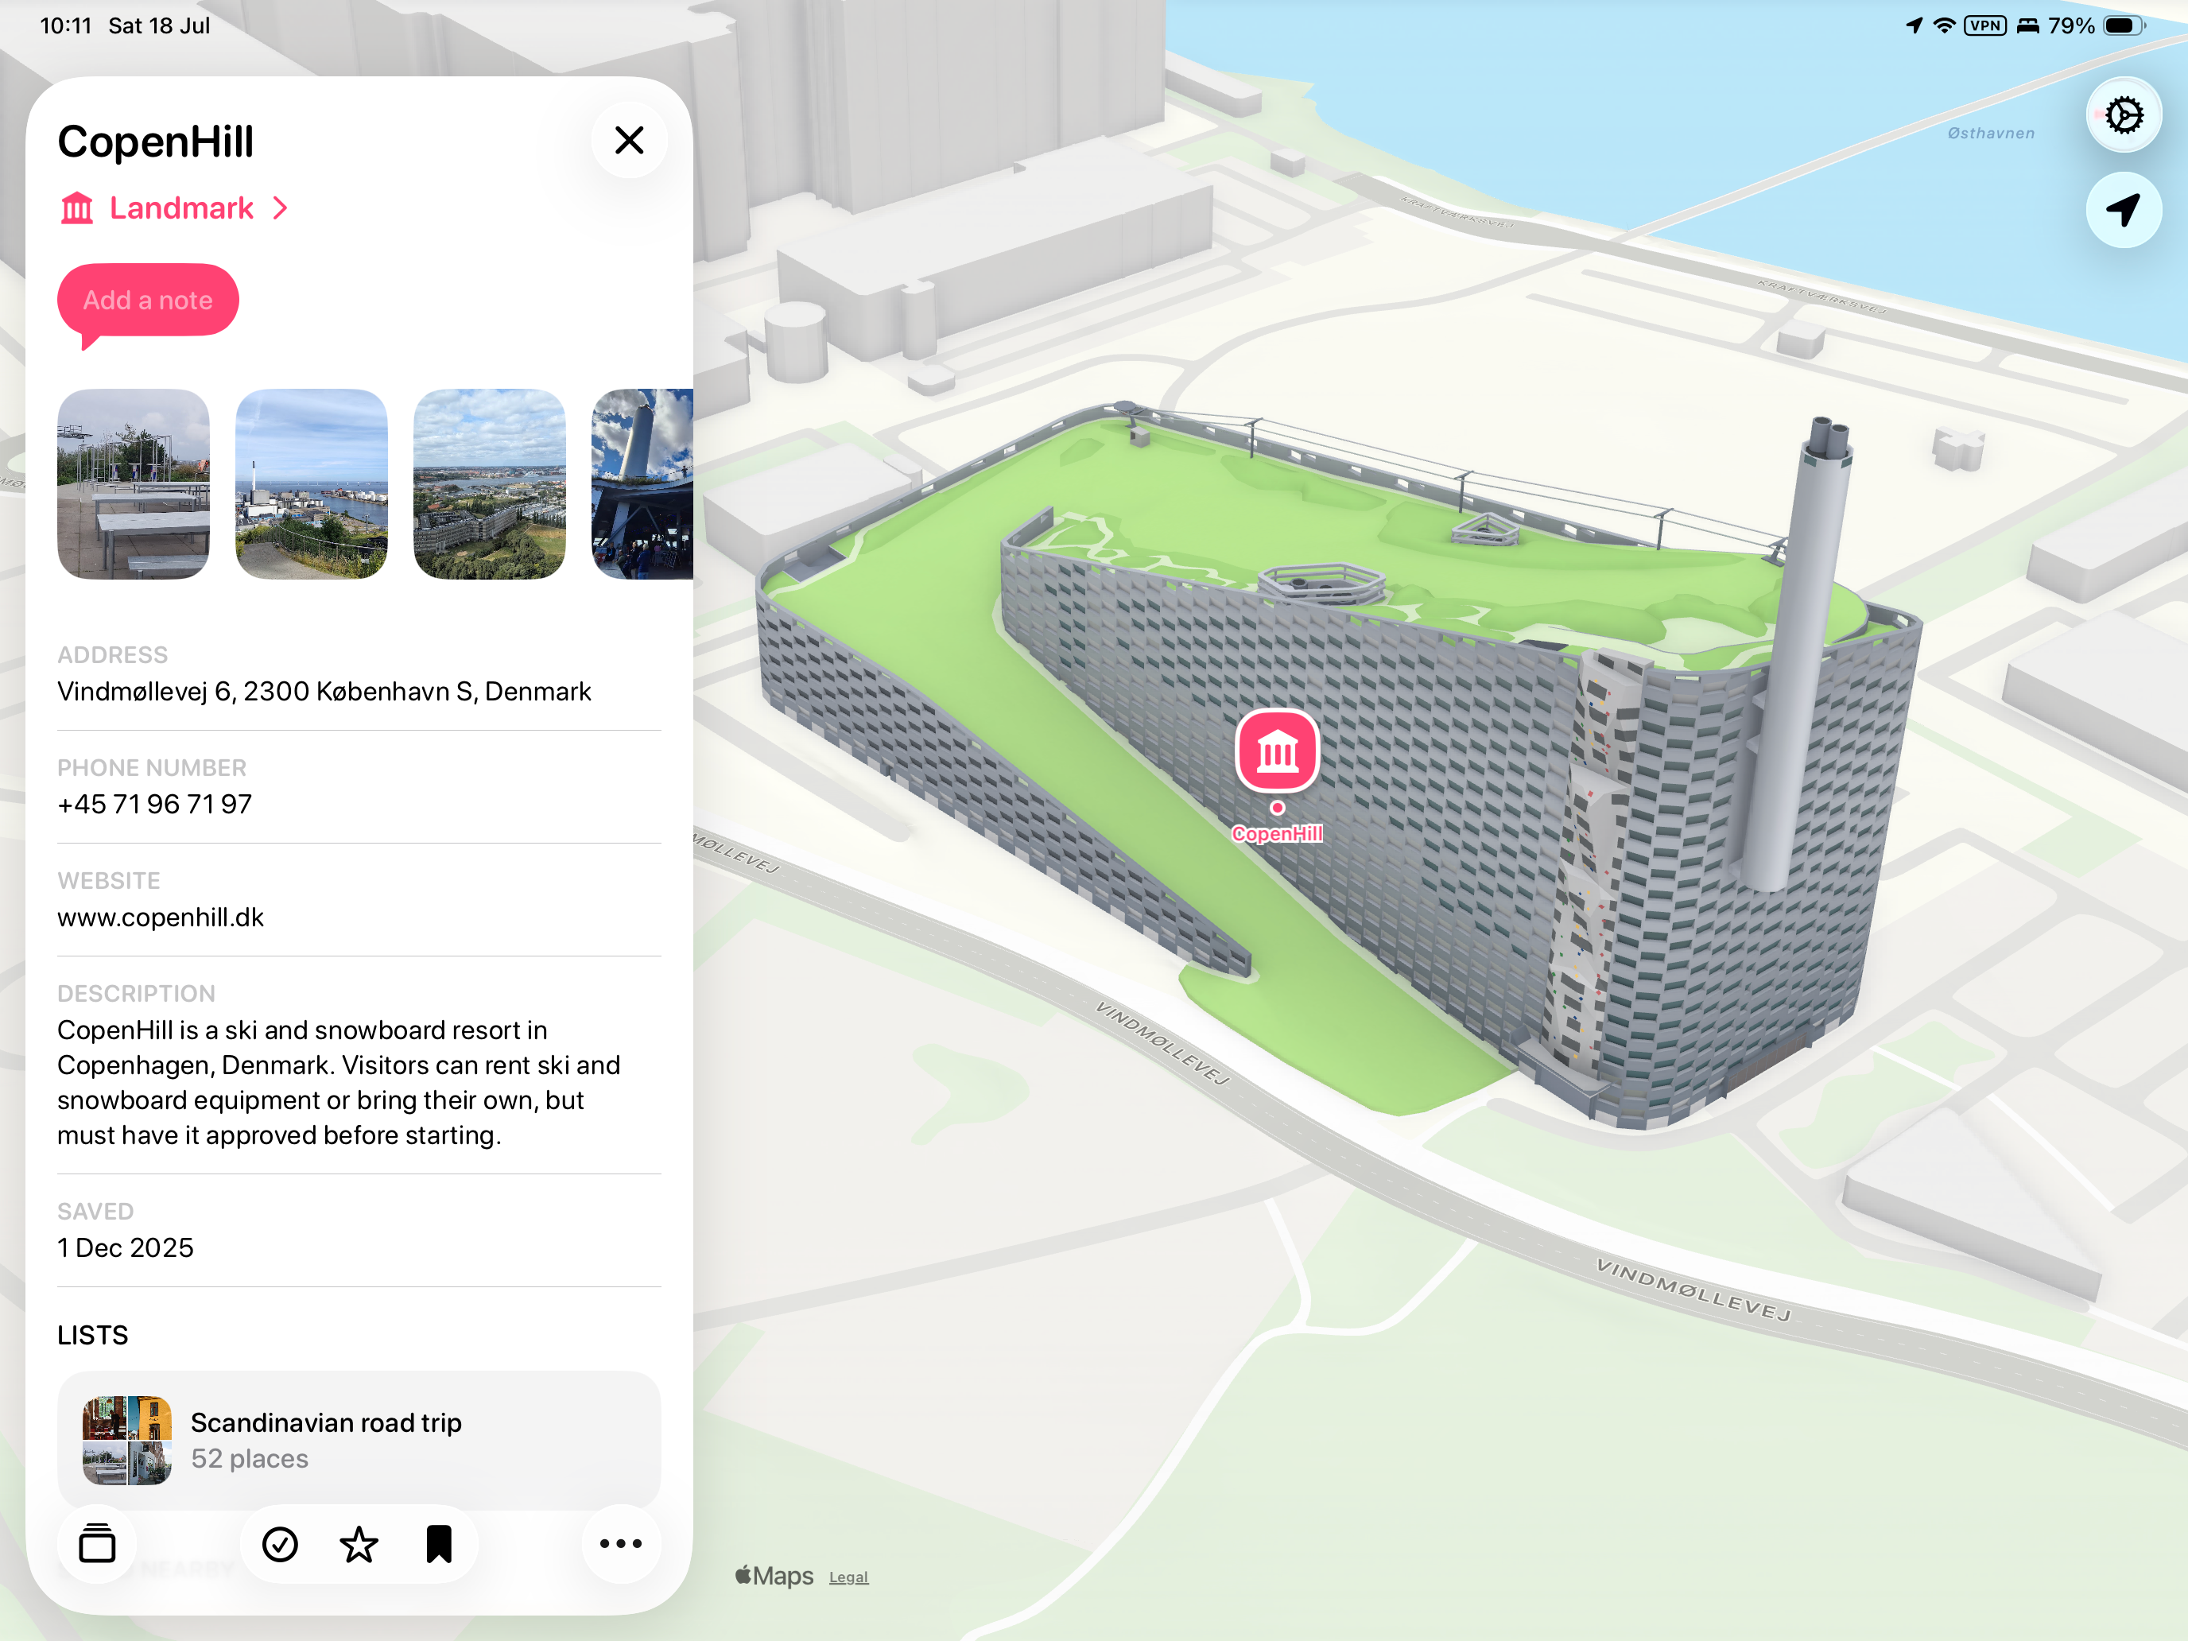Viewport: 2188px width, 1641px height.
Task: Select the CopenHill pin on the map
Action: click(x=1277, y=752)
